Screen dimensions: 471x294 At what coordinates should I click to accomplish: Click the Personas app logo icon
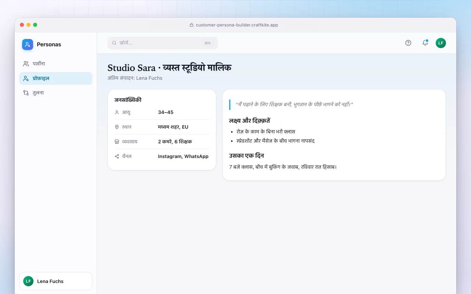[28, 44]
